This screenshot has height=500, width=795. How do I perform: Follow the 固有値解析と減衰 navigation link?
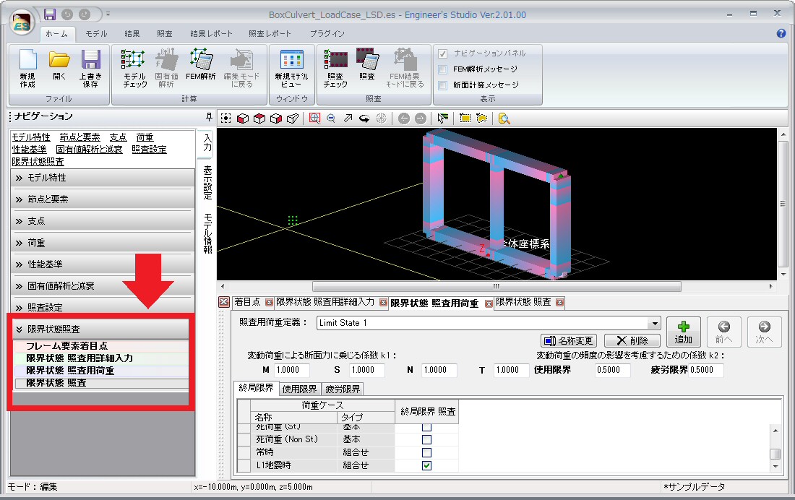click(89, 150)
